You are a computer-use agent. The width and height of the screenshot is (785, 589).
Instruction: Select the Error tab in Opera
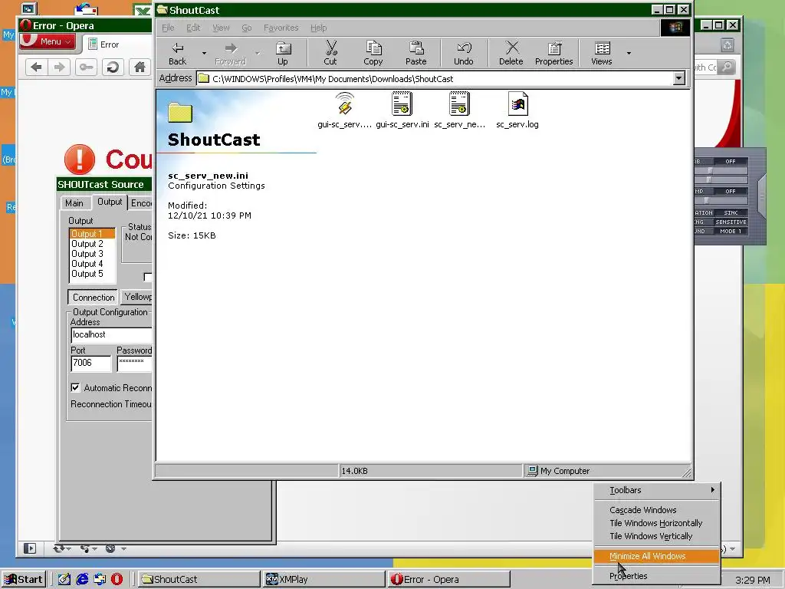(x=117, y=44)
